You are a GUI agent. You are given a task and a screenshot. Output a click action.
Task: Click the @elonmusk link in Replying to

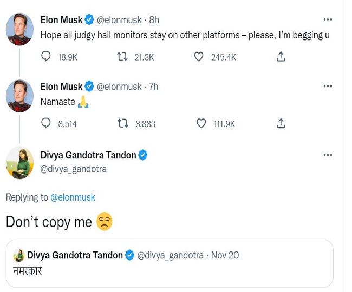click(x=73, y=197)
